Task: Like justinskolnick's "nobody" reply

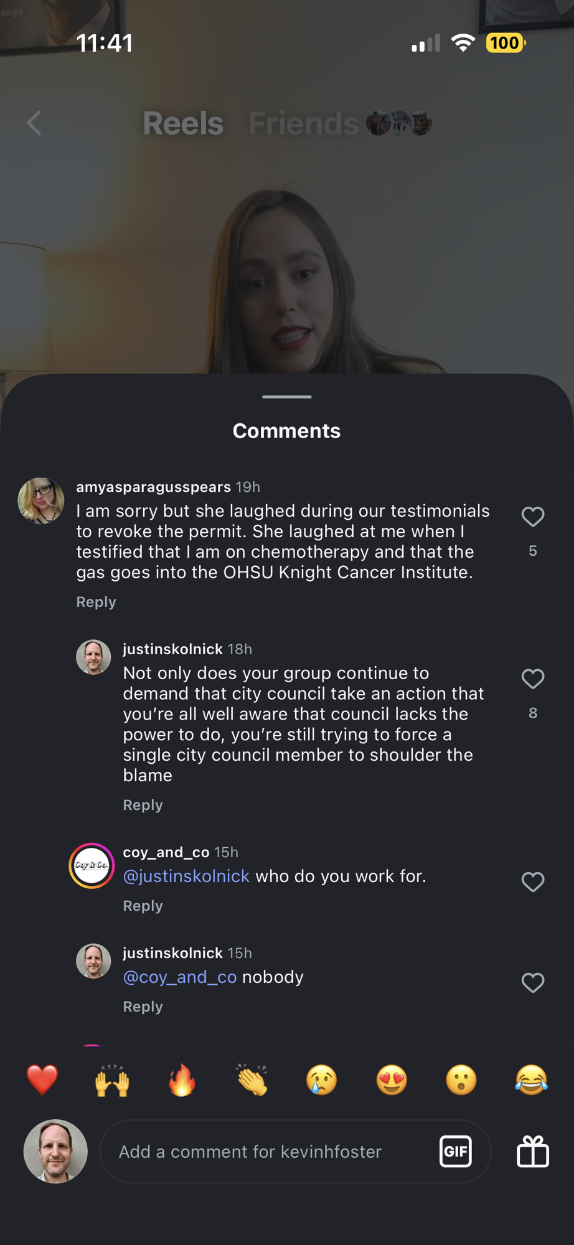Action: coord(533,982)
